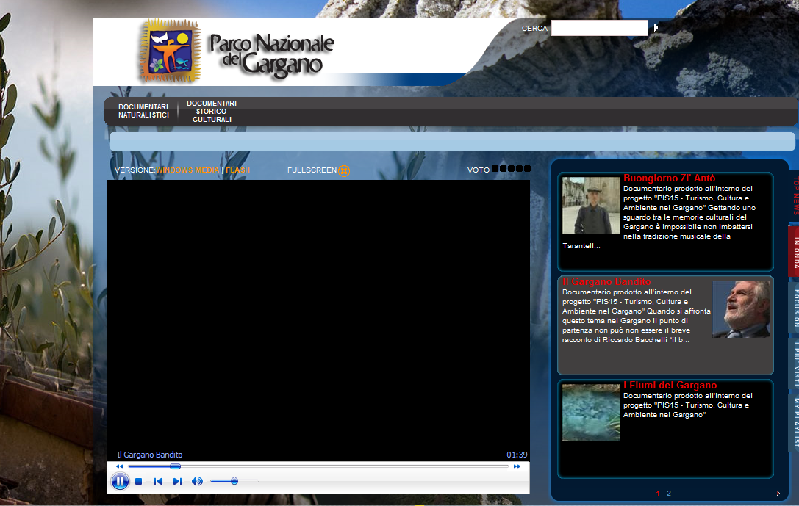Screen dimensions: 799x506
Task: Skip to the next track
Action: [177, 481]
